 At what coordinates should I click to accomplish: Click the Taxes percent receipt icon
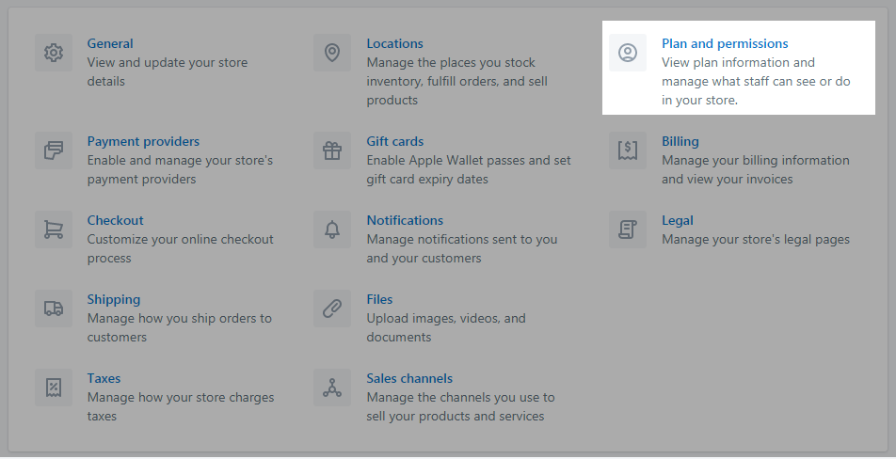coord(54,388)
